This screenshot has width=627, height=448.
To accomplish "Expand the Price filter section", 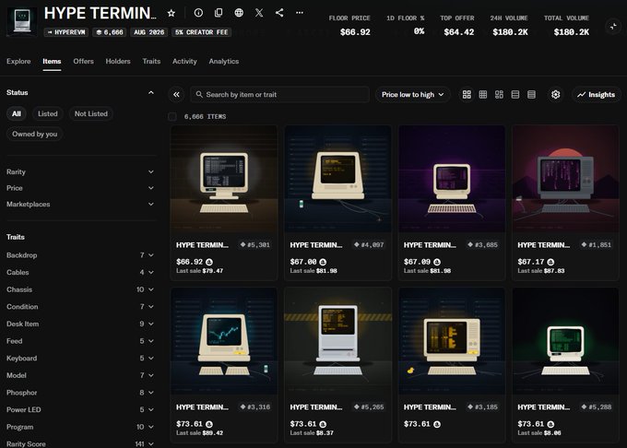I will point(80,188).
